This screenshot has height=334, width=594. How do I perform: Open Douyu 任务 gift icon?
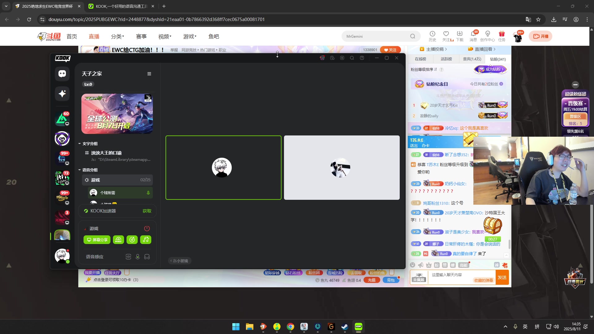click(502, 36)
